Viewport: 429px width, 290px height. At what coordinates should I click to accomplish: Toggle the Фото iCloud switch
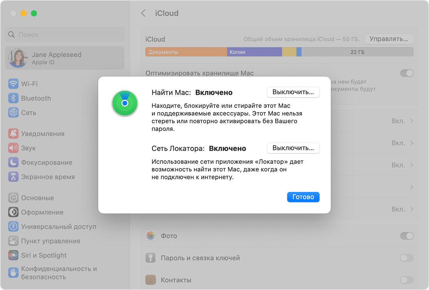pos(406,236)
